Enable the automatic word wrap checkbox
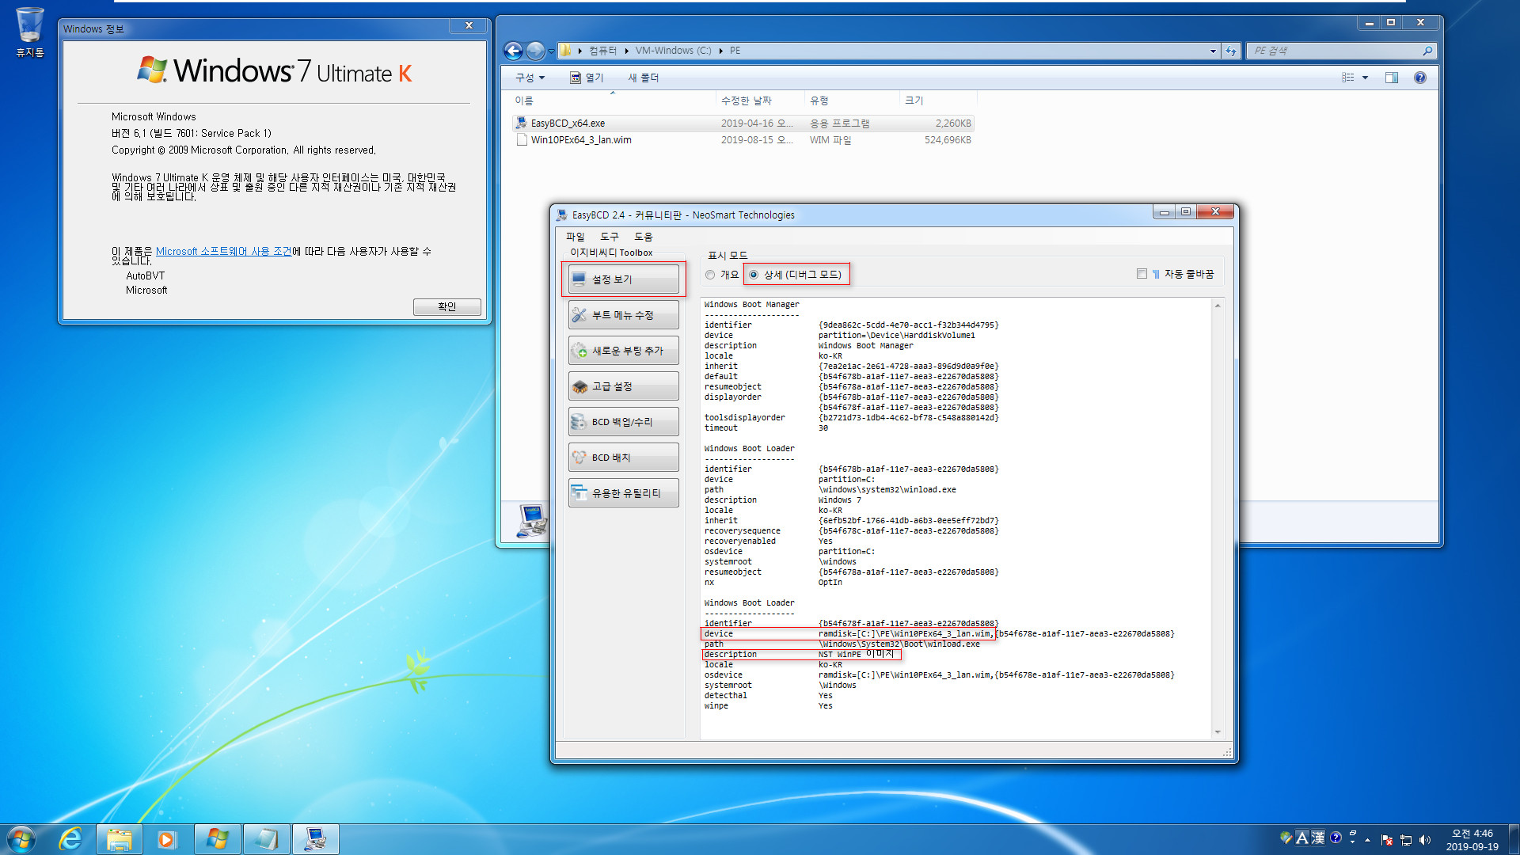Viewport: 1520px width, 855px height. 1142,274
